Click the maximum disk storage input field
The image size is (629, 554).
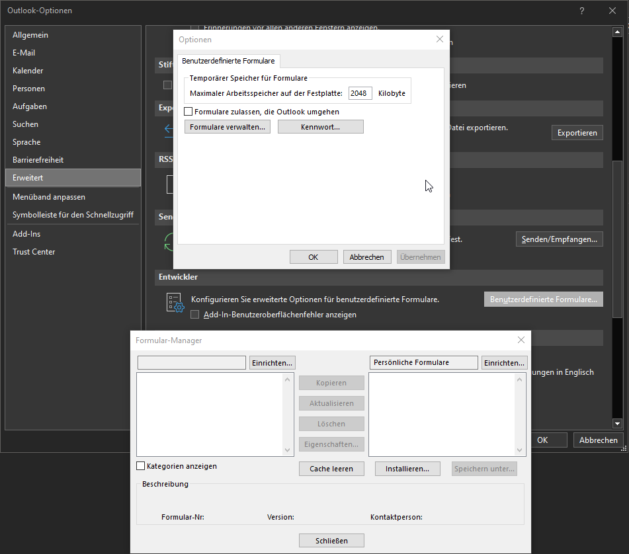coord(360,93)
